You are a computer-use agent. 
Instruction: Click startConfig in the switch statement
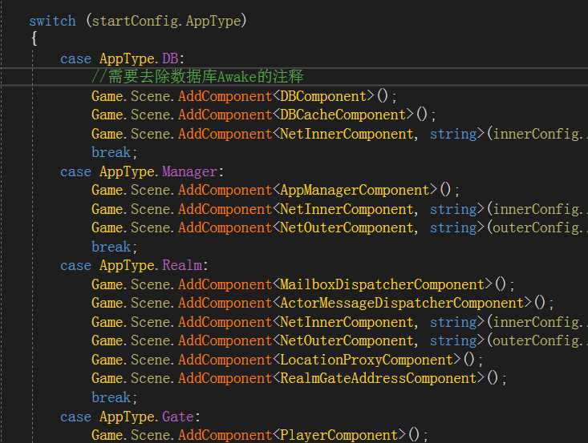[135, 21]
